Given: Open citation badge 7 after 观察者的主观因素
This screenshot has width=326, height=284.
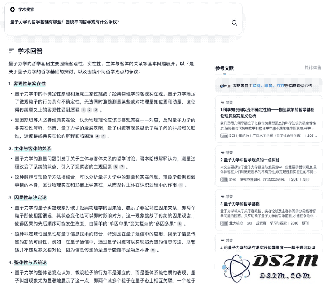Looking at the screenshot, I should tap(122, 167).
